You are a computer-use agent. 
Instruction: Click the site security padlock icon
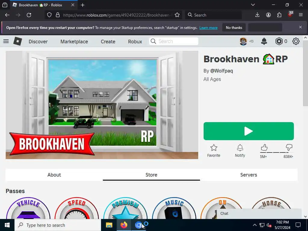(x=57, y=15)
